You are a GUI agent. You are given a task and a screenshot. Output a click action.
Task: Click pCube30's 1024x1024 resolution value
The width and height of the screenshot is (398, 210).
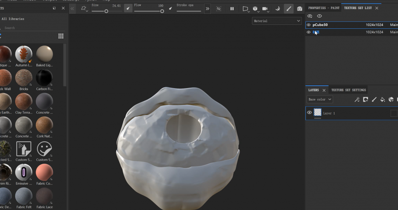374,25
